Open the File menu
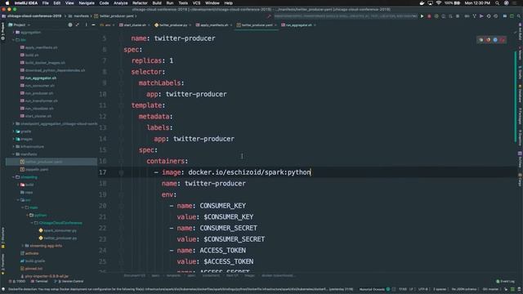Viewport: 523px width, 294px height. point(46,3)
